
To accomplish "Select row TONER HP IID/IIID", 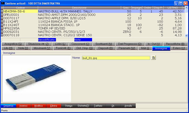I will 93,28.
